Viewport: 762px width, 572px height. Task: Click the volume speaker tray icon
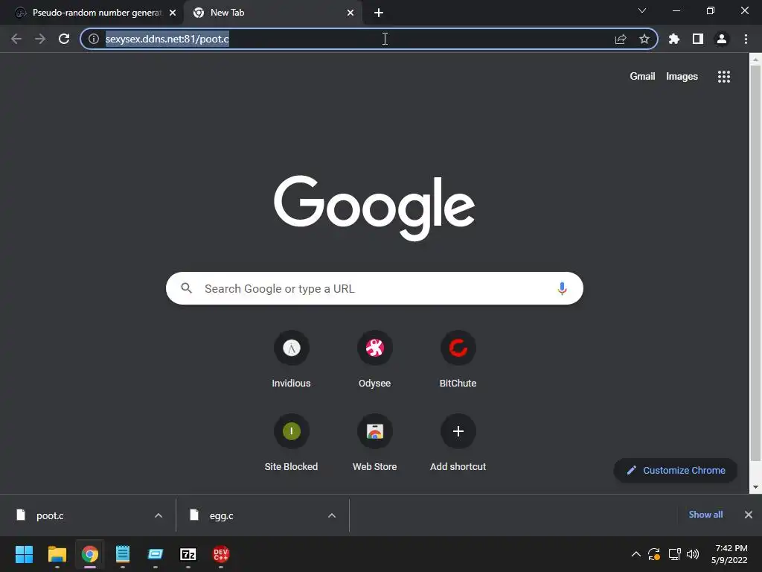click(693, 554)
